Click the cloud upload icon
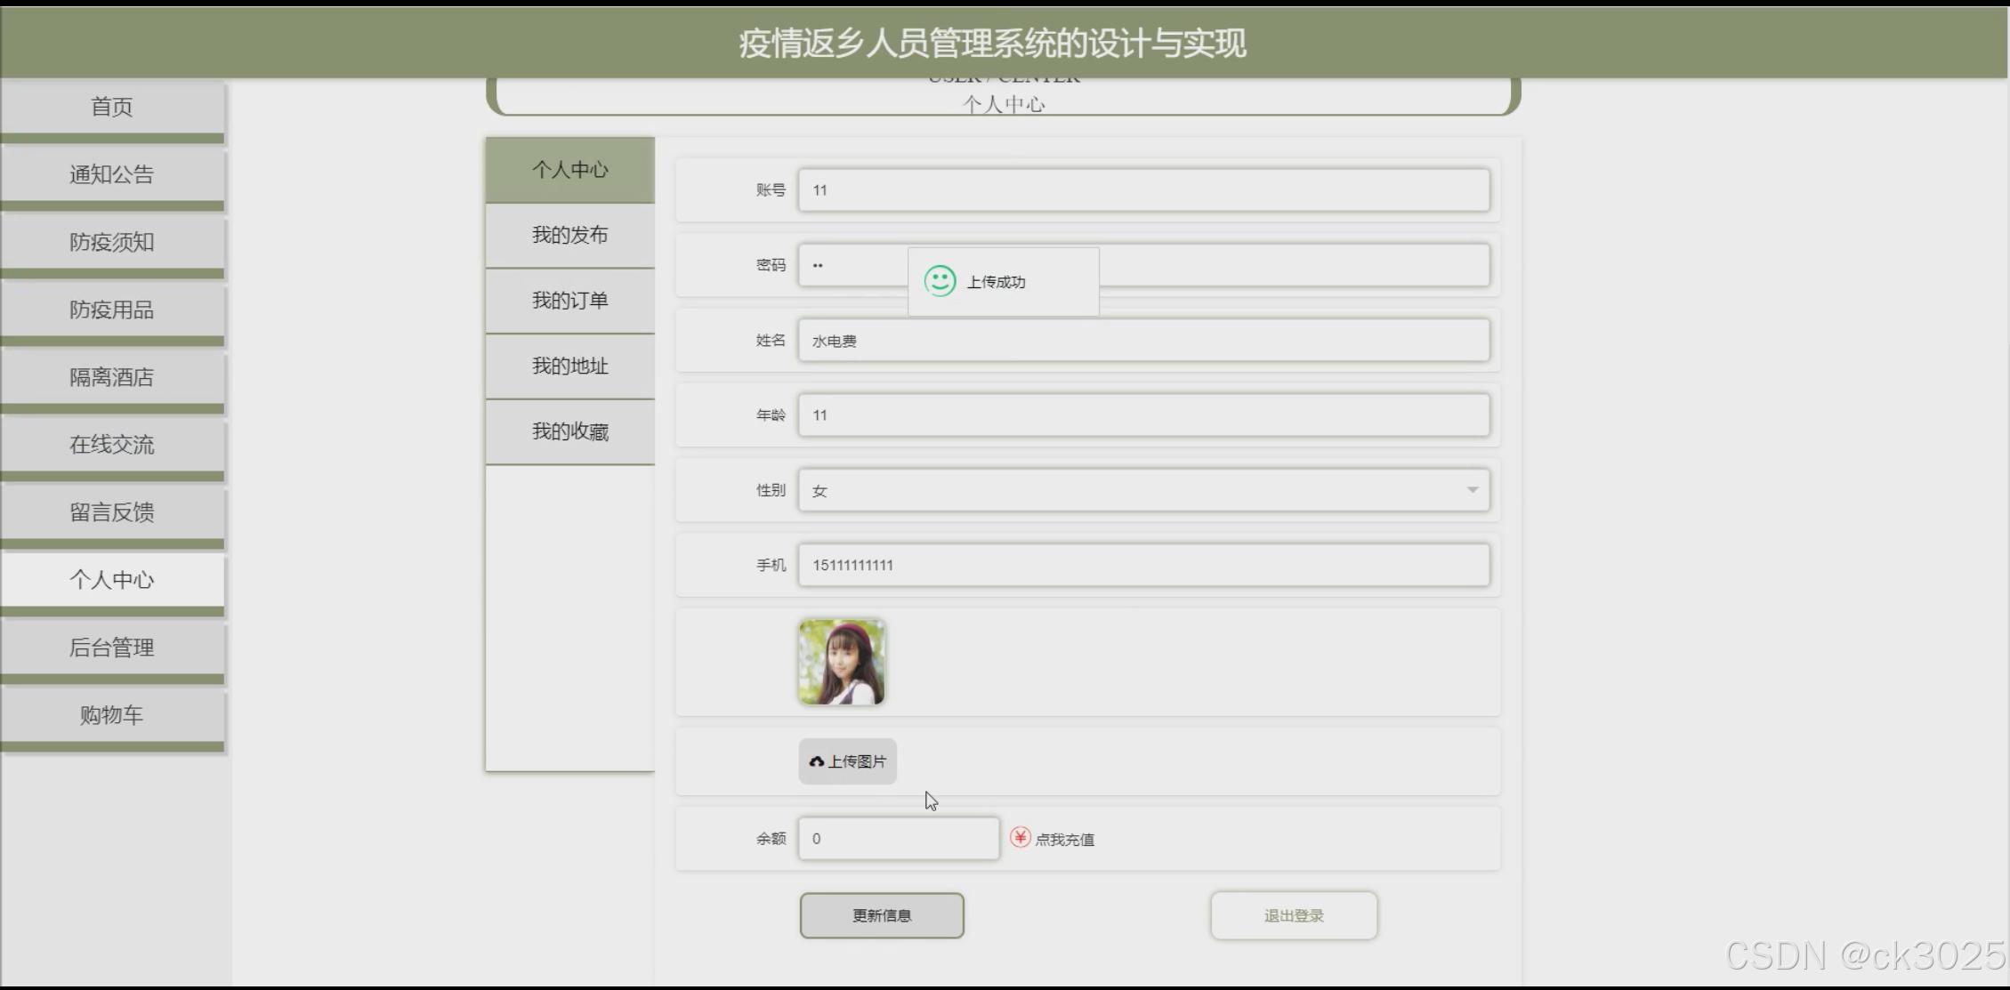 pos(816,761)
